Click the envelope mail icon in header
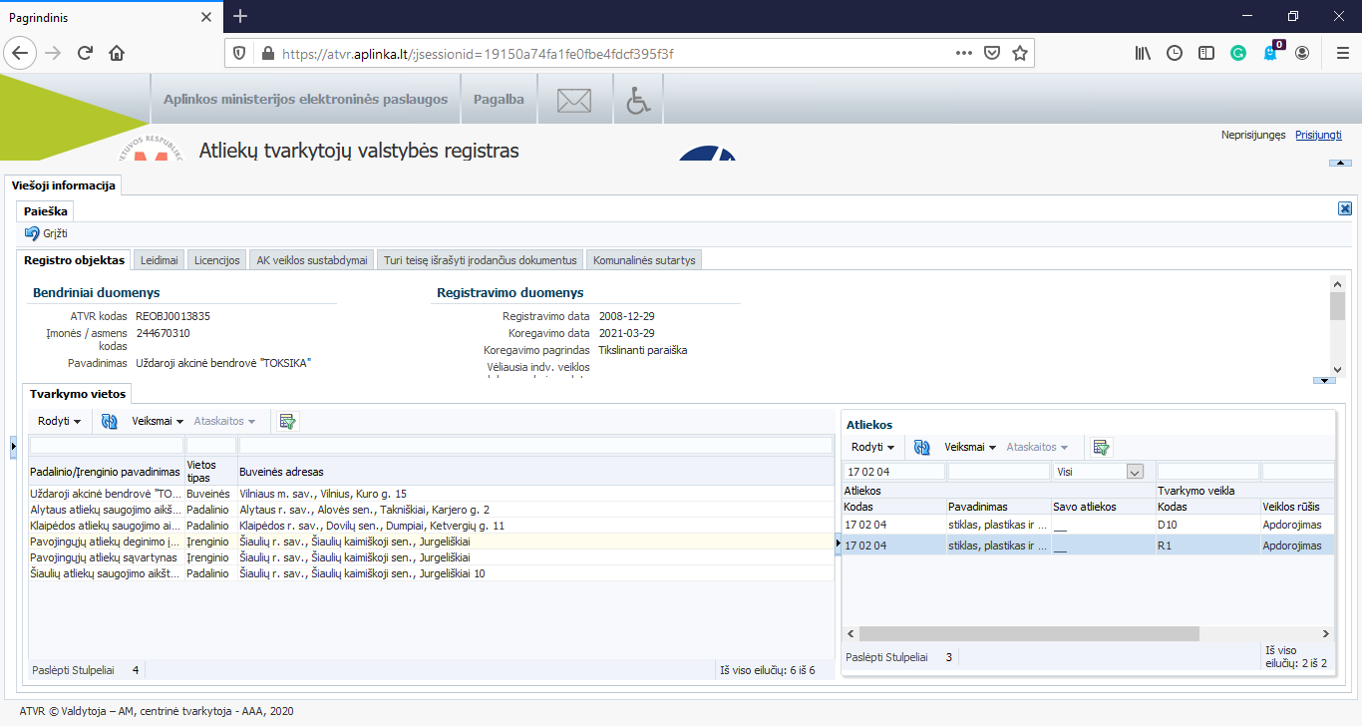The width and height of the screenshot is (1362, 726). (x=573, y=100)
